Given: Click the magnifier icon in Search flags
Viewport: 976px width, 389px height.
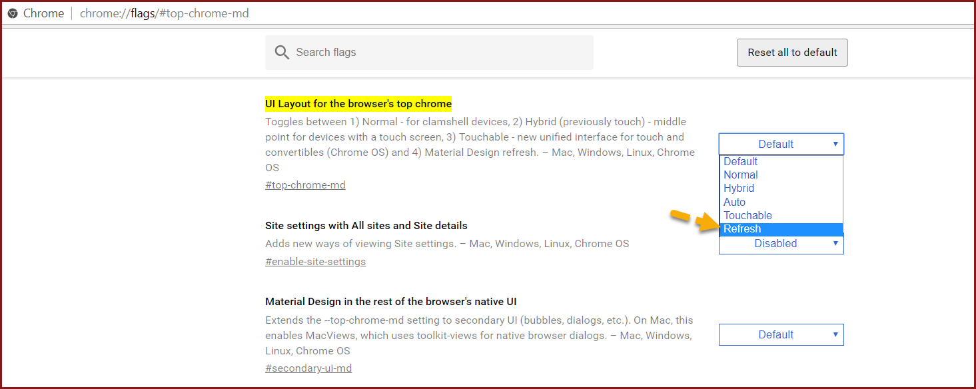Looking at the screenshot, I should point(282,53).
